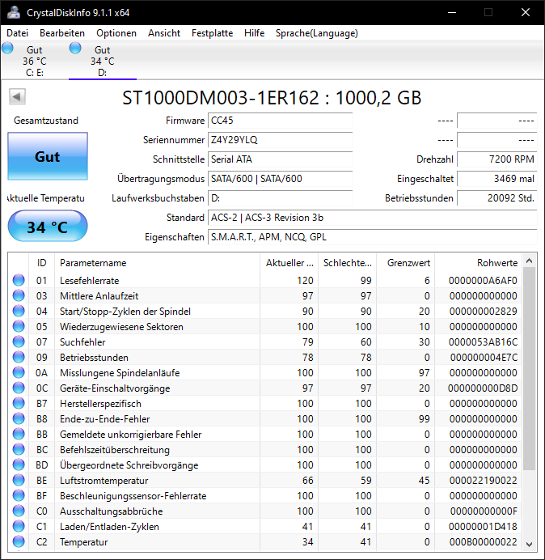The height and width of the screenshot is (560, 545).
Task: Click the status orb for Suchfehler row
Action: pos(19,342)
